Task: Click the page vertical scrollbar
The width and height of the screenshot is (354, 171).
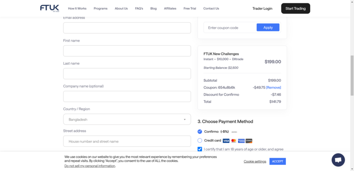Action: coord(352,75)
